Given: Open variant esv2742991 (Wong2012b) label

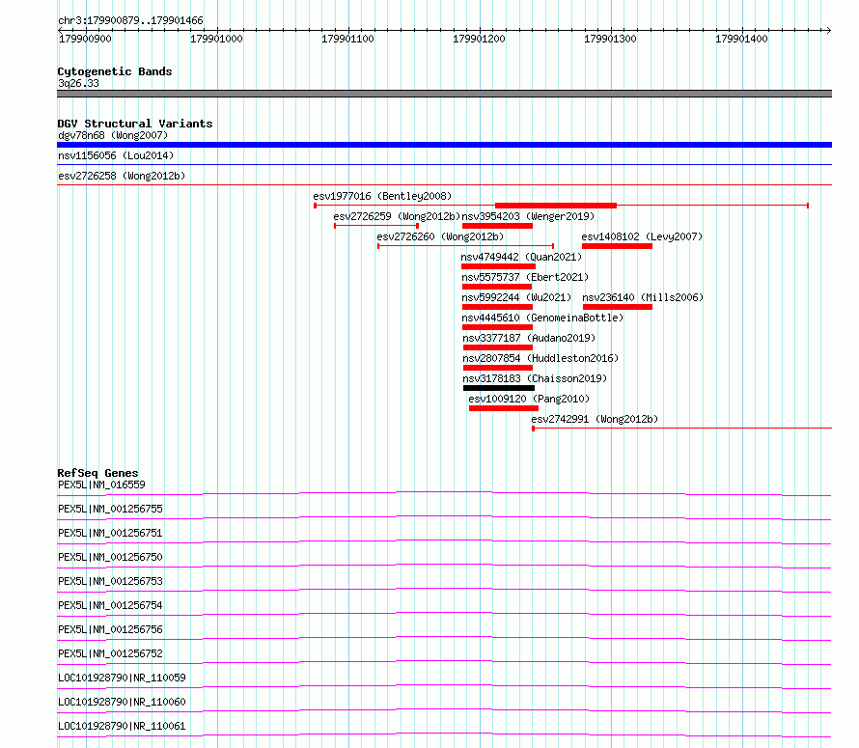Looking at the screenshot, I should click(595, 419).
